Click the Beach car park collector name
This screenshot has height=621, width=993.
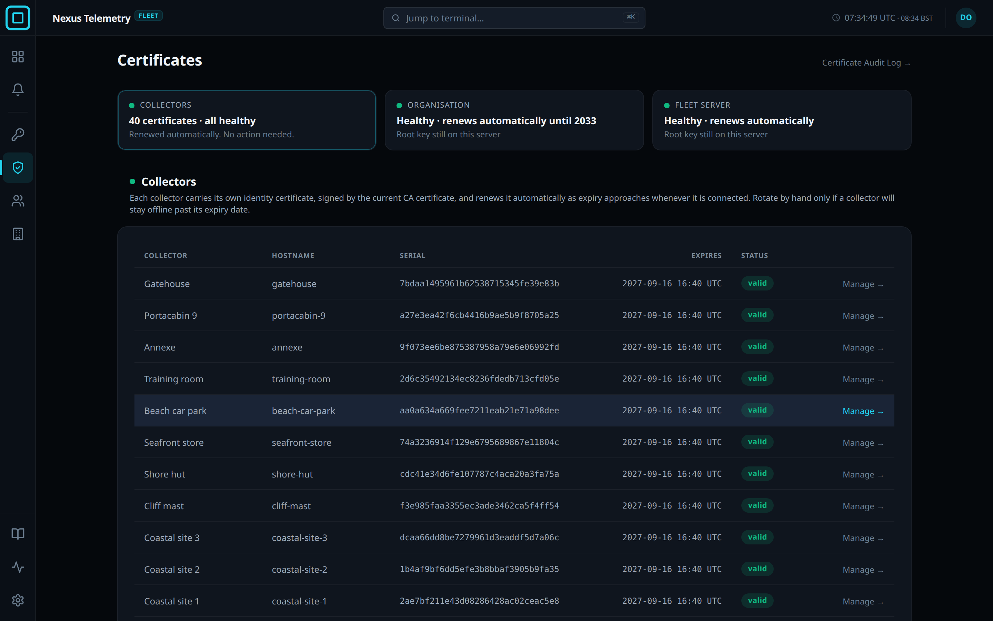[175, 411]
